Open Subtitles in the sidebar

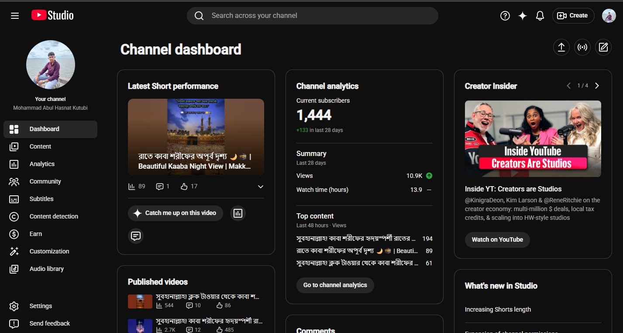[50, 199]
